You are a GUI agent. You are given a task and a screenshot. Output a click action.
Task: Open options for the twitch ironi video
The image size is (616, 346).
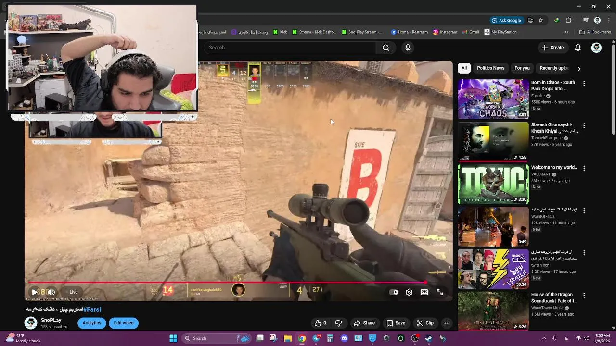[584, 253]
